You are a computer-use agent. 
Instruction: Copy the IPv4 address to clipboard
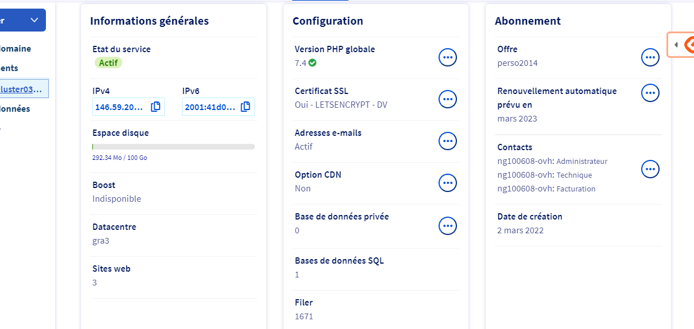(156, 107)
